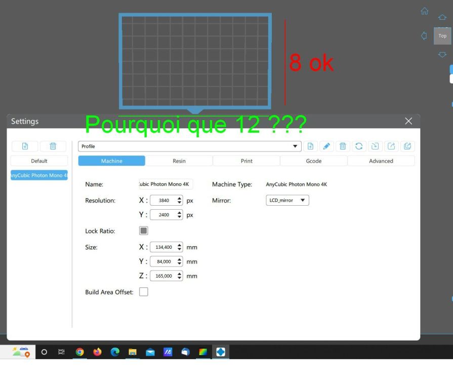Image resolution: width=453 pixels, height=380 pixels.
Task: Click the import profile icon
Action: coord(375,146)
